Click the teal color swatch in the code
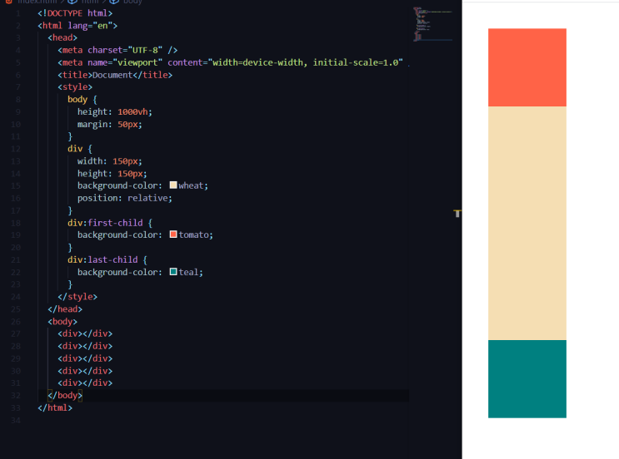619x459 pixels. pyautogui.click(x=173, y=271)
